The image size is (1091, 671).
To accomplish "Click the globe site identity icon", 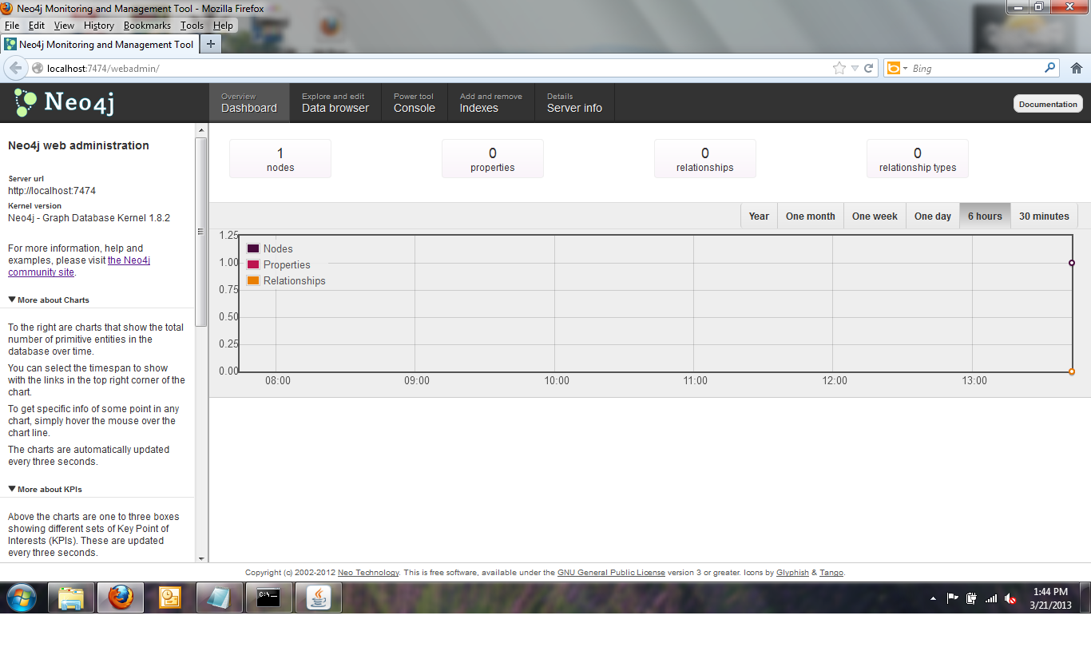I will [x=37, y=69].
